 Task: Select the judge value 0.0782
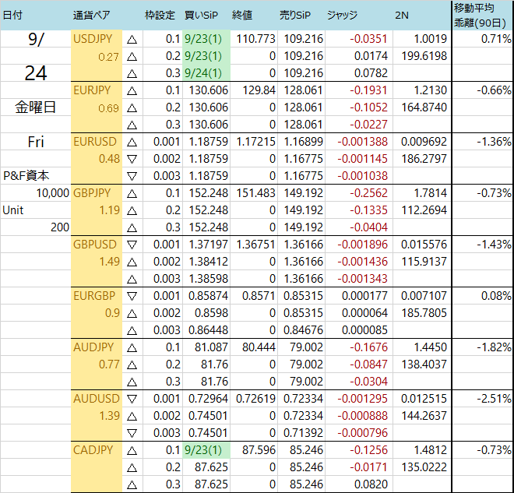(x=371, y=72)
